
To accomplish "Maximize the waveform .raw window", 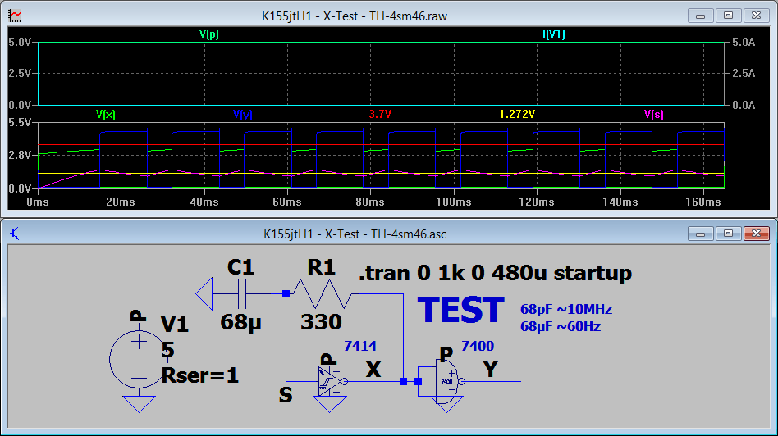I will (727, 16).
